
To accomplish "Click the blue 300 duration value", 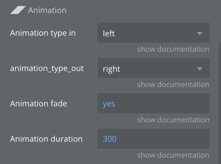I will pos(109,139).
